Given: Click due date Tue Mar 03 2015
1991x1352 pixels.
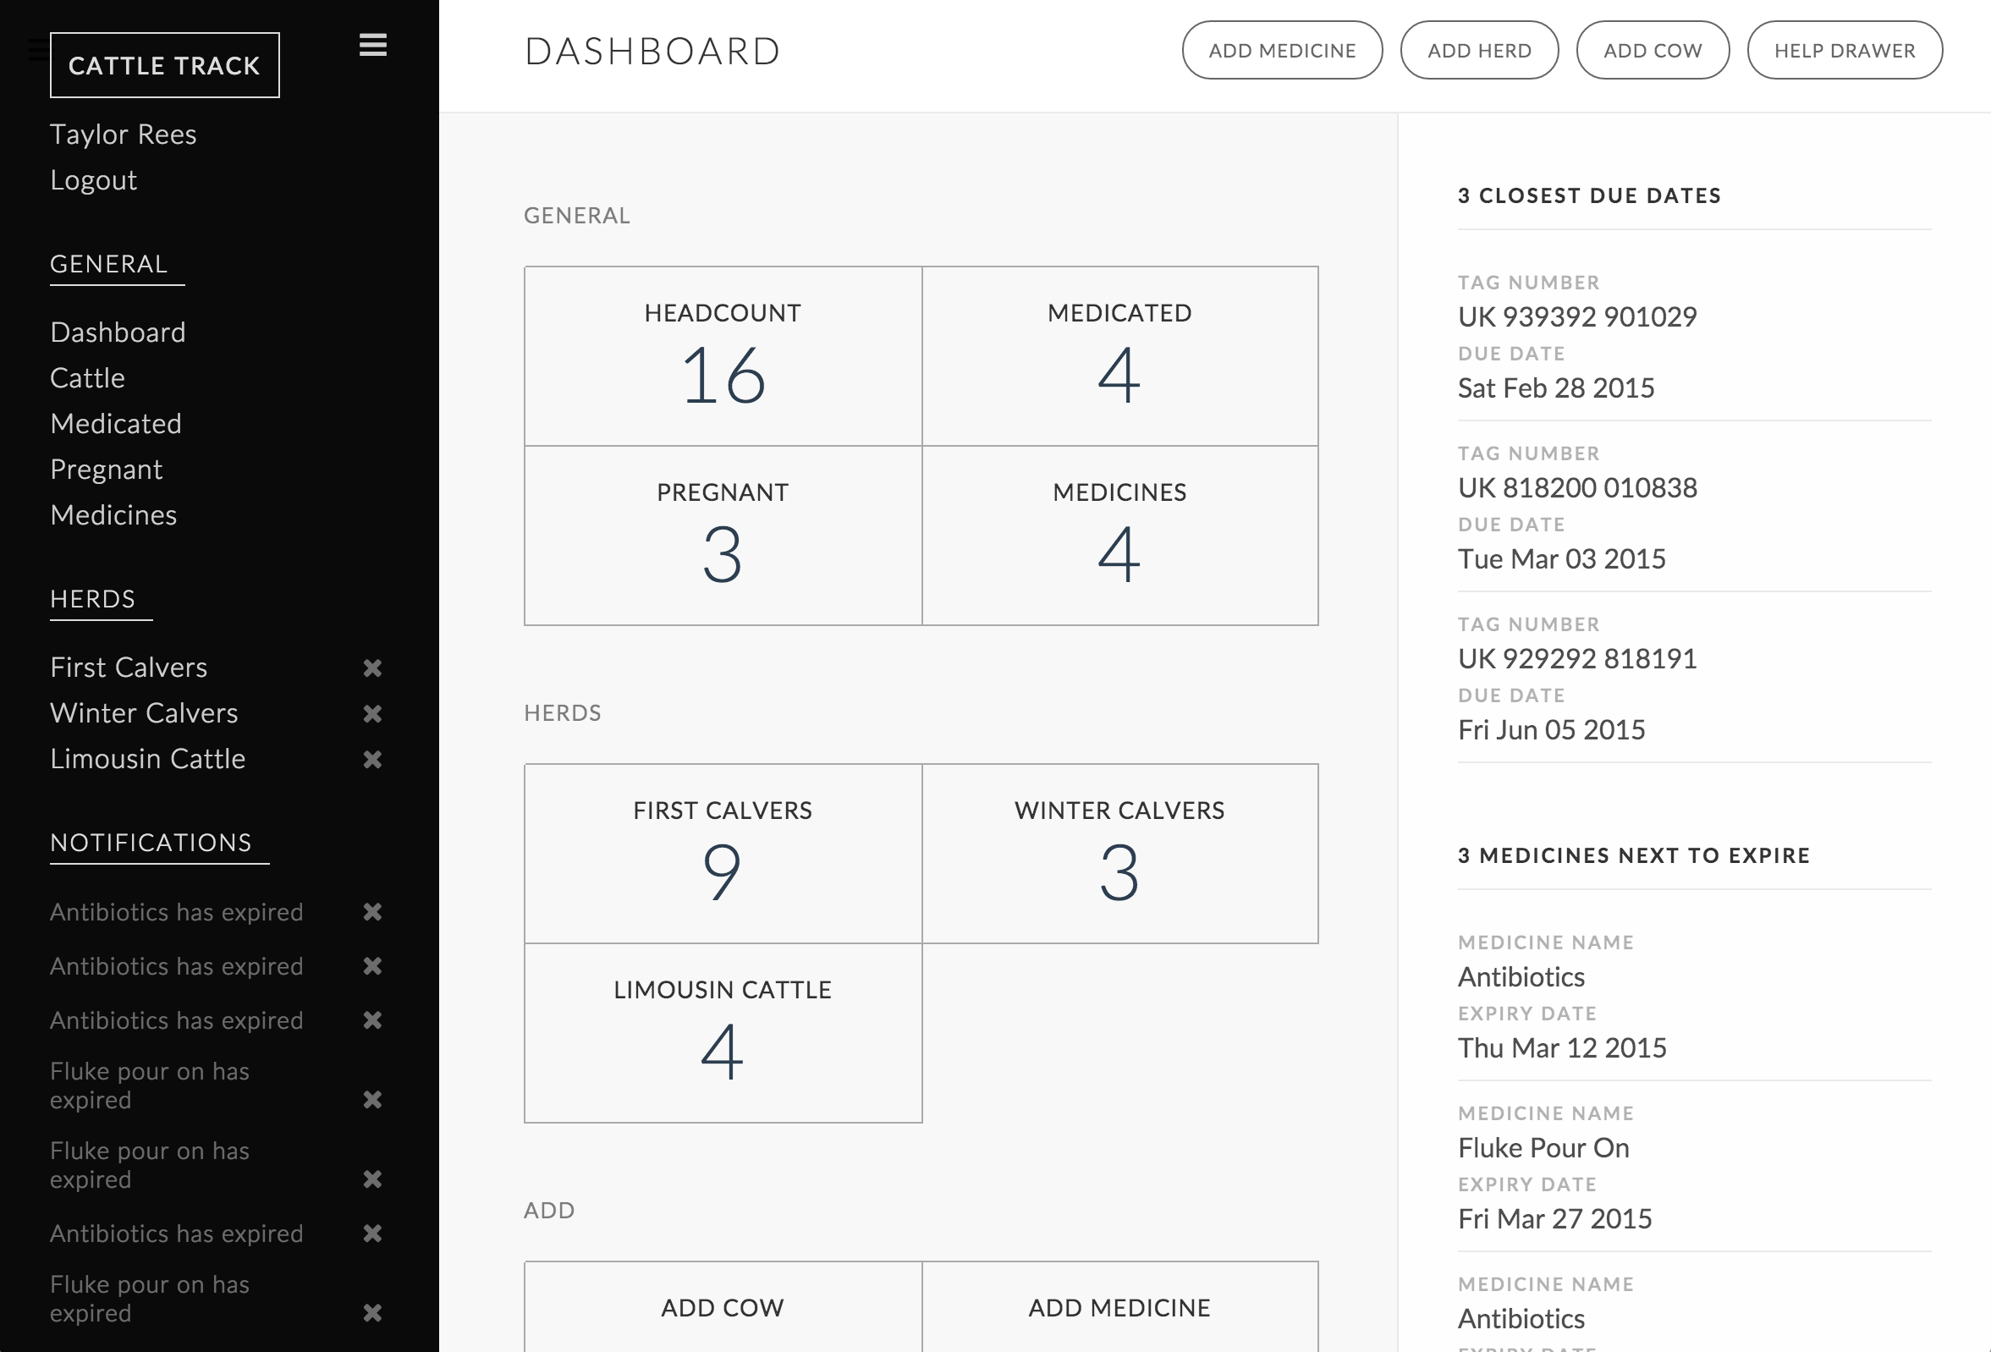Looking at the screenshot, I should (x=1562, y=559).
